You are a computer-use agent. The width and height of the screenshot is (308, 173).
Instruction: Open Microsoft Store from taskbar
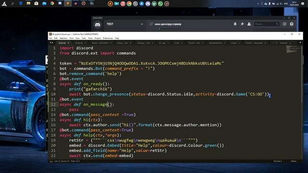(37, 3)
